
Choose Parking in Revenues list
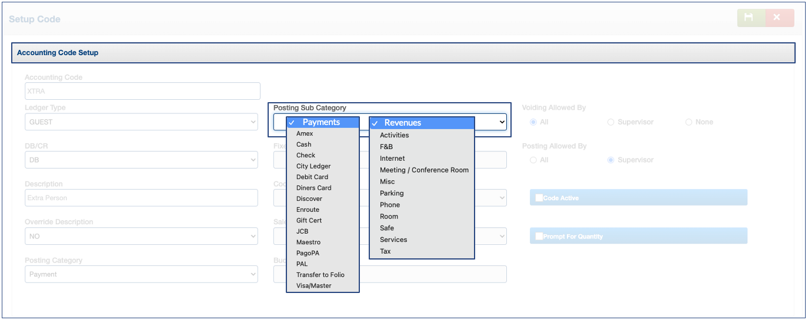392,193
